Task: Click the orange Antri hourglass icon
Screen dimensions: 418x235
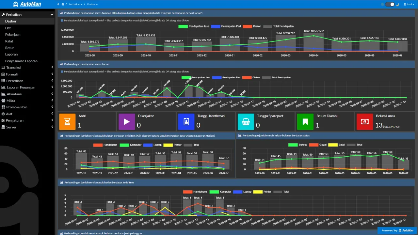Action: 67,122
